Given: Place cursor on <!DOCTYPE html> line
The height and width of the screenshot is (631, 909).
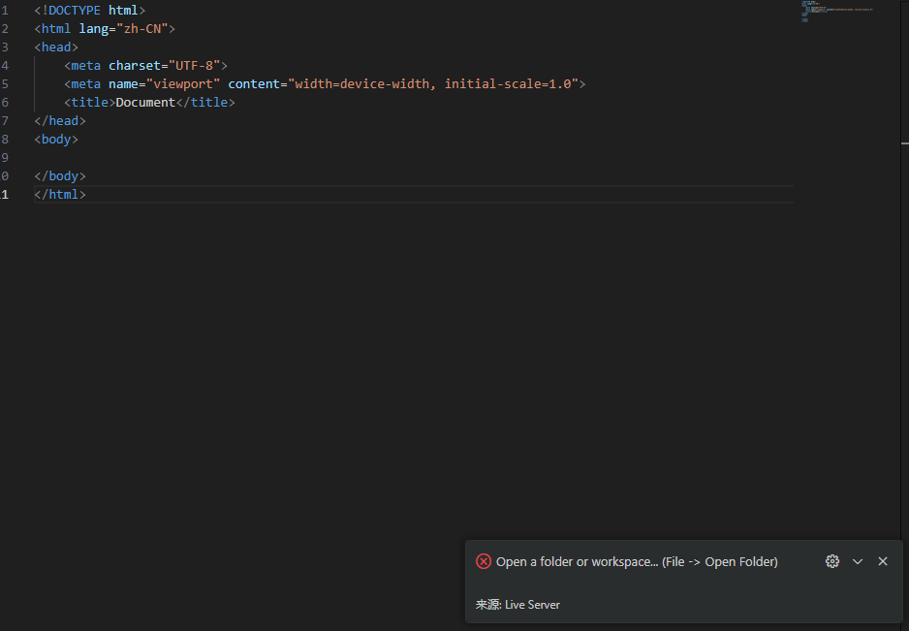Looking at the screenshot, I should 89,11.
